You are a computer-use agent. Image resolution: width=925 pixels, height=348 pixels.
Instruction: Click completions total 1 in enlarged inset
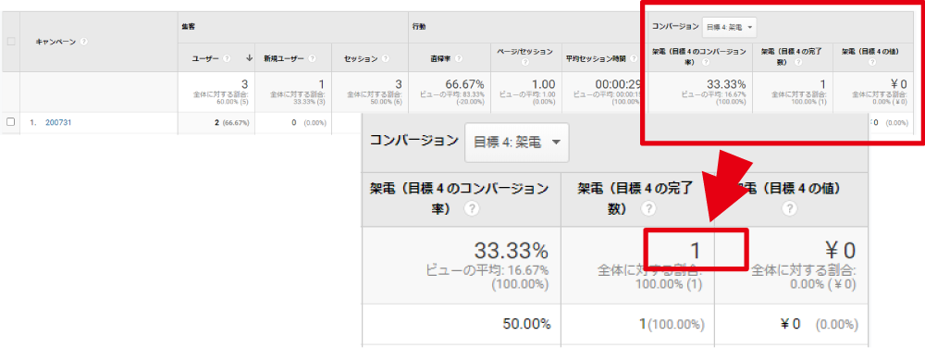point(695,251)
